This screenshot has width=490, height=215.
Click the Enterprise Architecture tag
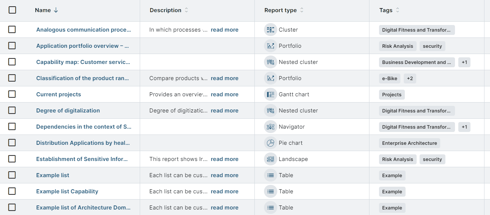409,143
